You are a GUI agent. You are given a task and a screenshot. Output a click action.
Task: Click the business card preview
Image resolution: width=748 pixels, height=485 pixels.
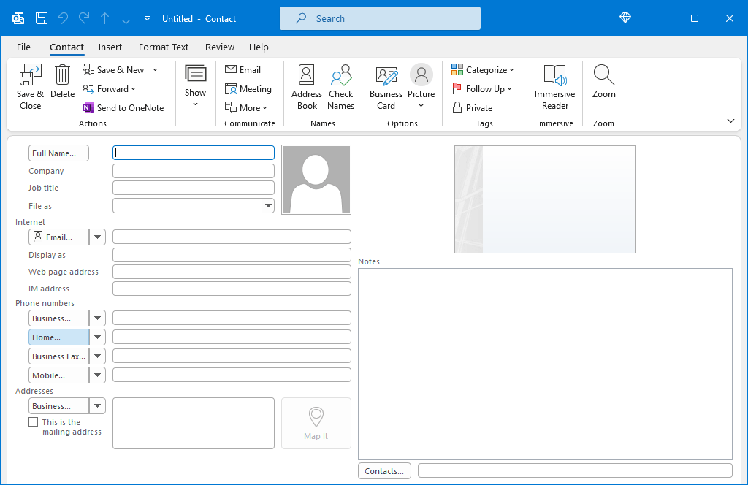click(545, 199)
